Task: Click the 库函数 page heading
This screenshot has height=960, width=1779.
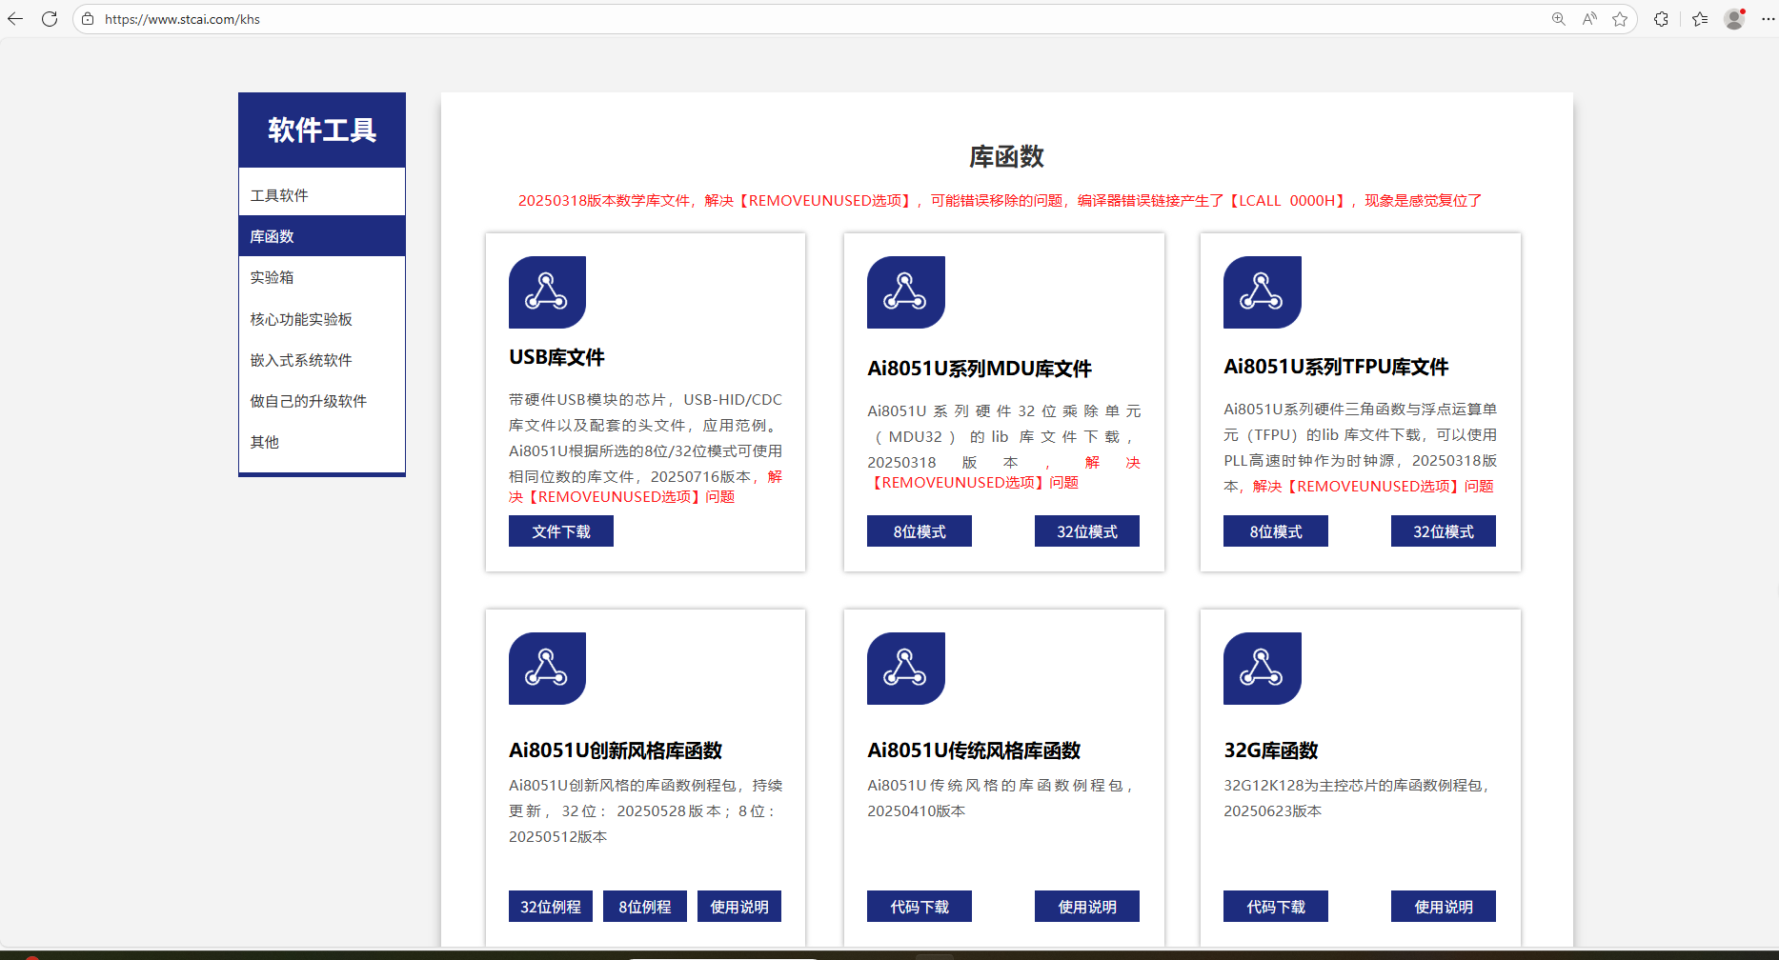Action: (x=1006, y=157)
